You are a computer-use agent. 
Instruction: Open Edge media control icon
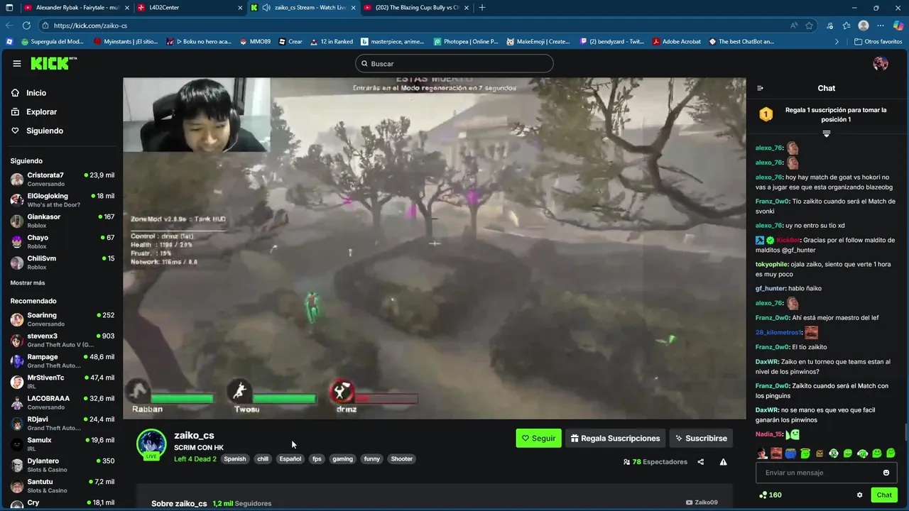click(829, 26)
